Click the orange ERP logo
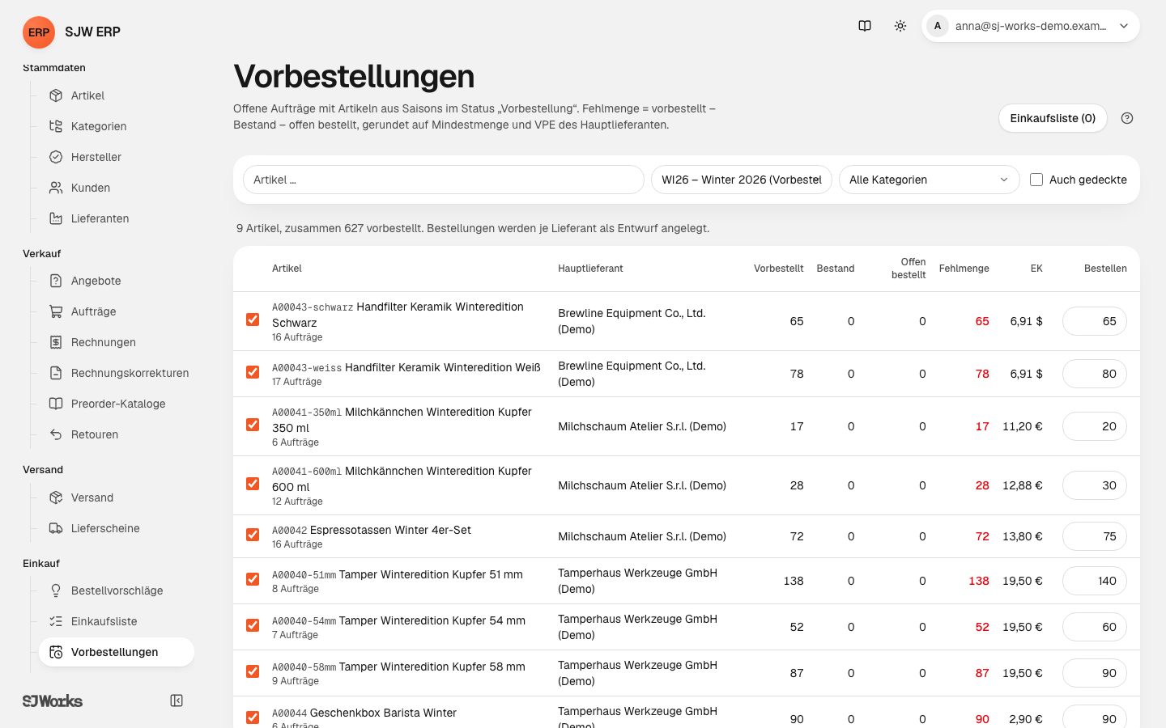Viewport: 1166px width, 728px height. [39, 32]
